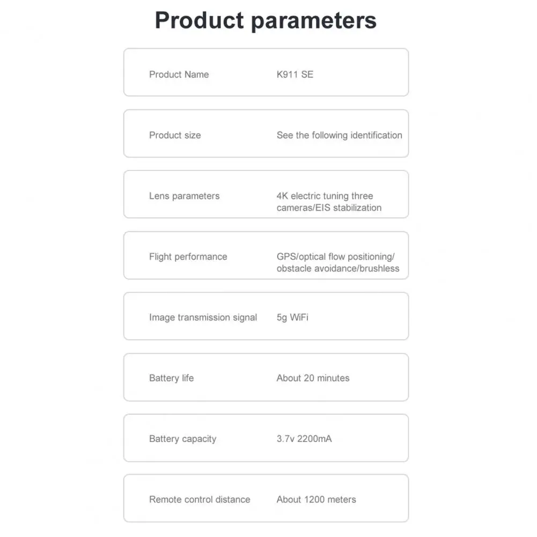This screenshot has width=537, height=537.
Task: Click the "GPS/optical flow positioning/" line
Action: point(336,256)
